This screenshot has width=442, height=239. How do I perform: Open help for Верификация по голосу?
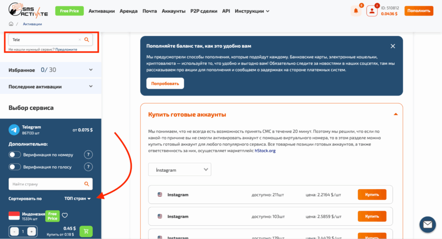coord(88,167)
